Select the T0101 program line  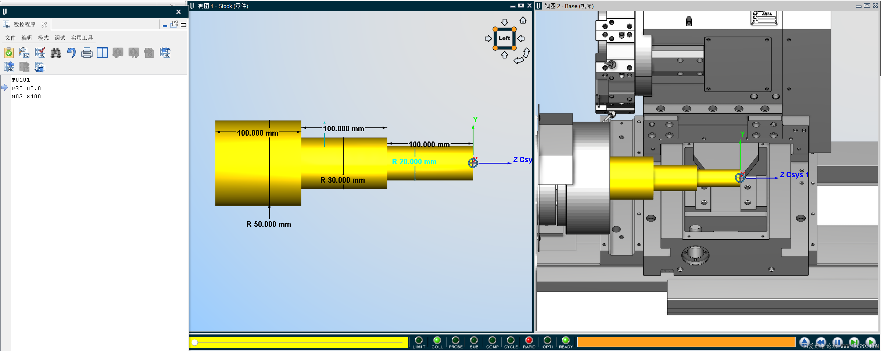[x=21, y=80]
